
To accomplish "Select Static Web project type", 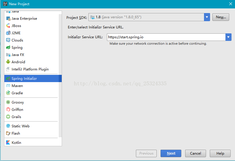I will (32, 126).
